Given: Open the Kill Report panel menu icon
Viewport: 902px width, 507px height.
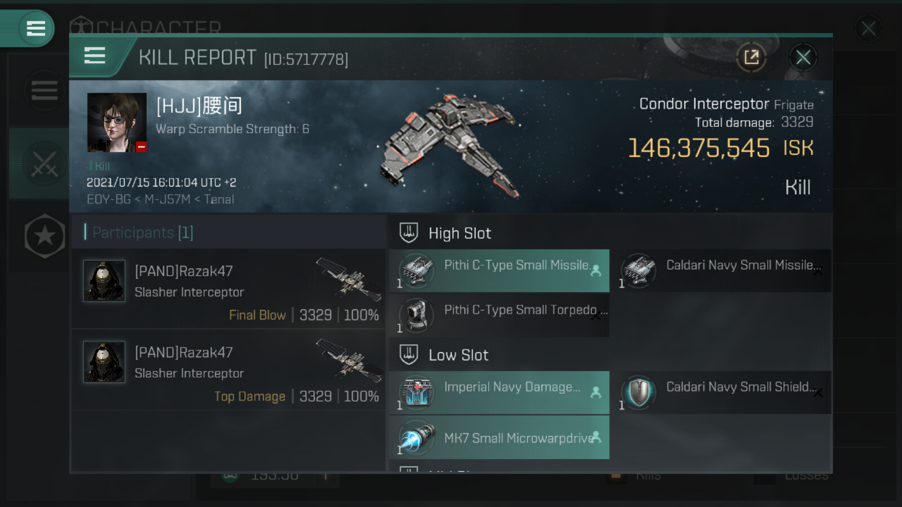Looking at the screenshot, I should [95, 56].
